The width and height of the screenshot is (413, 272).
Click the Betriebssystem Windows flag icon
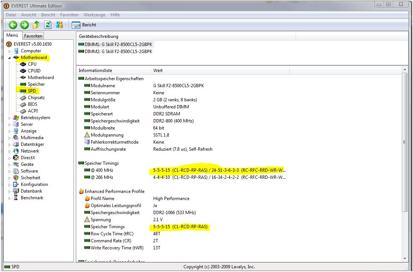tap(16, 118)
